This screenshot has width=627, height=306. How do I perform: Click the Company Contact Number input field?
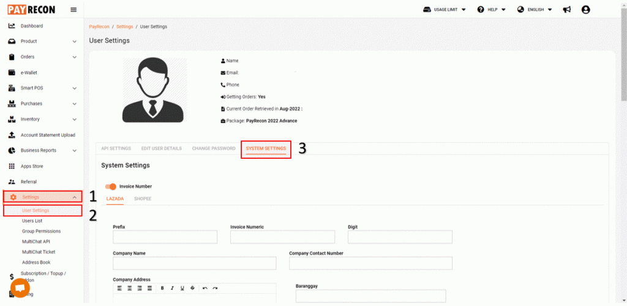370,263
